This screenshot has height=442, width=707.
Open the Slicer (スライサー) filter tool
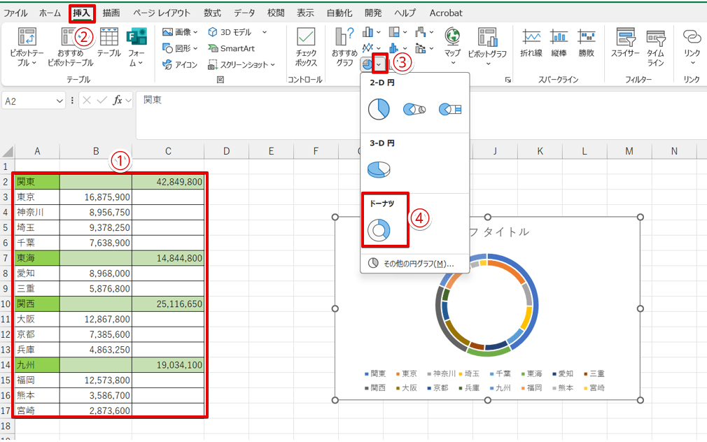624,46
